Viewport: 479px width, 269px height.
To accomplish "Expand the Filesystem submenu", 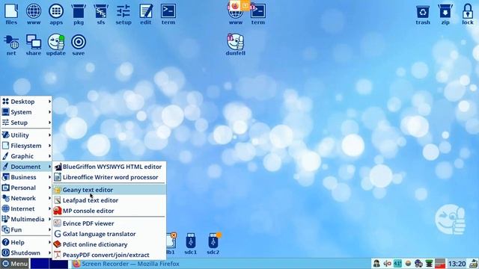I will click(26, 146).
